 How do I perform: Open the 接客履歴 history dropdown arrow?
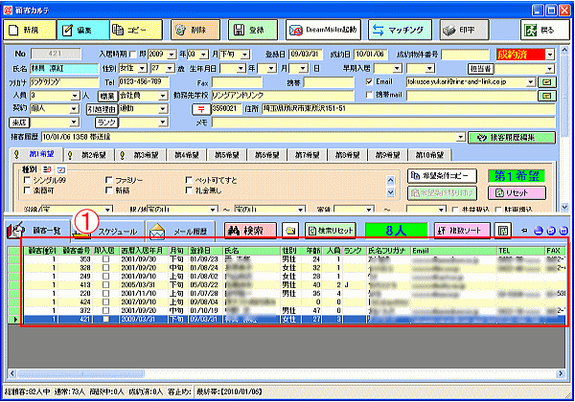(461, 137)
